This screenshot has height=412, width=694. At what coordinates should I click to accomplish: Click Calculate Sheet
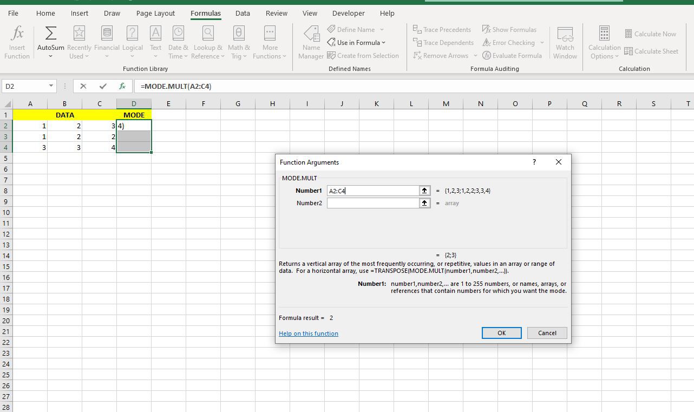[x=651, y=51]
